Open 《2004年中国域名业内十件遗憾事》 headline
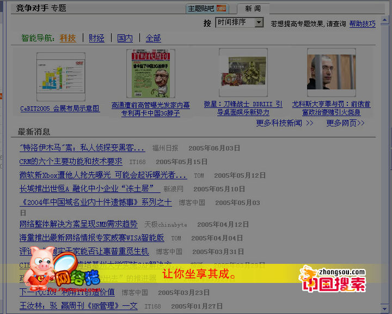Screen dimensions: 392x314 click(95, 202)
